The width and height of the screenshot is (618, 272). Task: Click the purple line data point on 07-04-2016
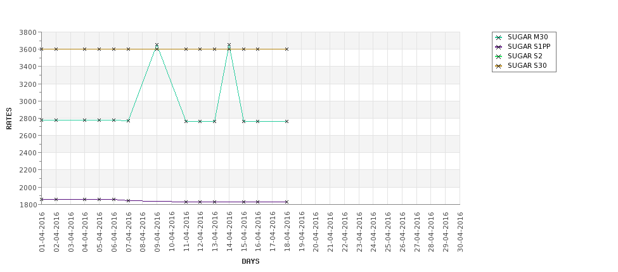pyautogui.click(x=128, y=200)
